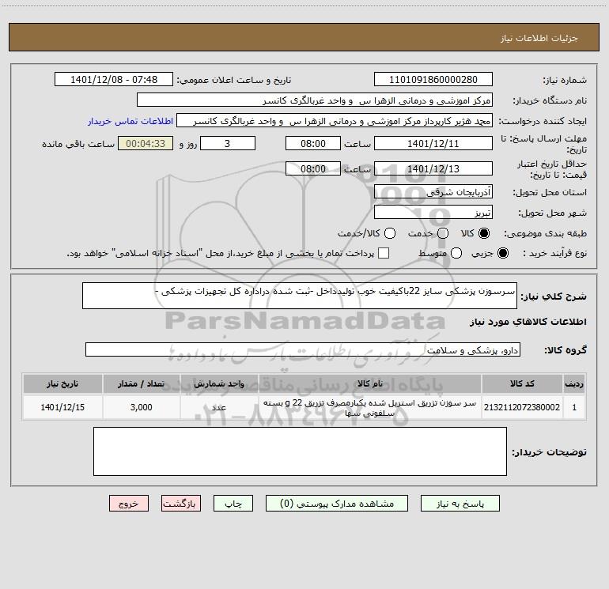This screenshot has height=589, width=609.
Task: Select متوسط purchase process type
Action: coord(456,253)
